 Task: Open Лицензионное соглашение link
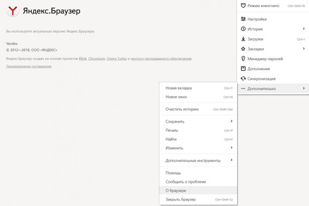coord(29,66)
